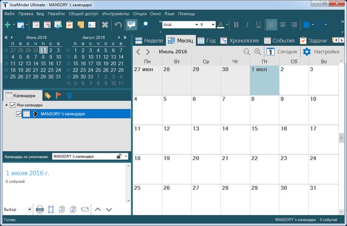Select the MANSORY 'с календаря tree item
This screenshot has height=226, width=347.
click(76, 114)
